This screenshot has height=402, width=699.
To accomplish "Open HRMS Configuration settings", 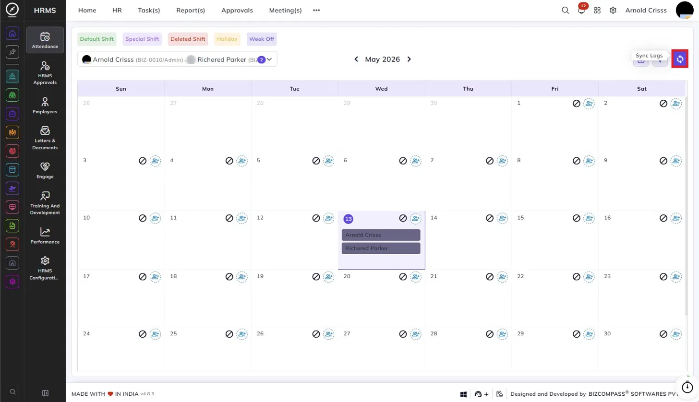I will tap(45, 268).
